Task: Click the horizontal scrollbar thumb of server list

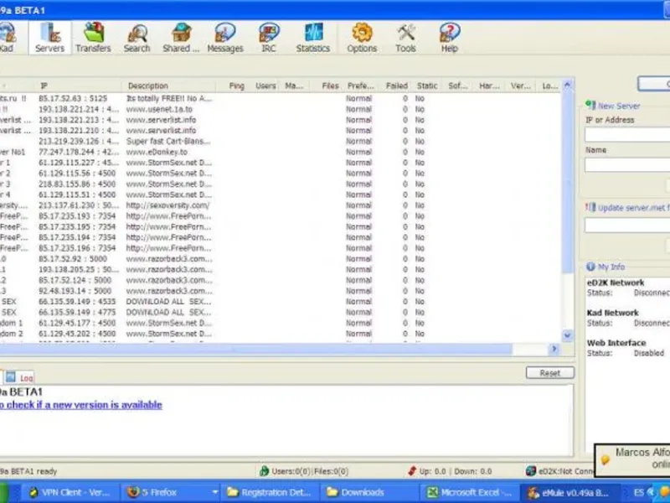Action: 256,350
